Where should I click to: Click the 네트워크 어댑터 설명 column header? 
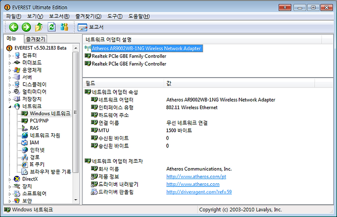tap(202, 40)
